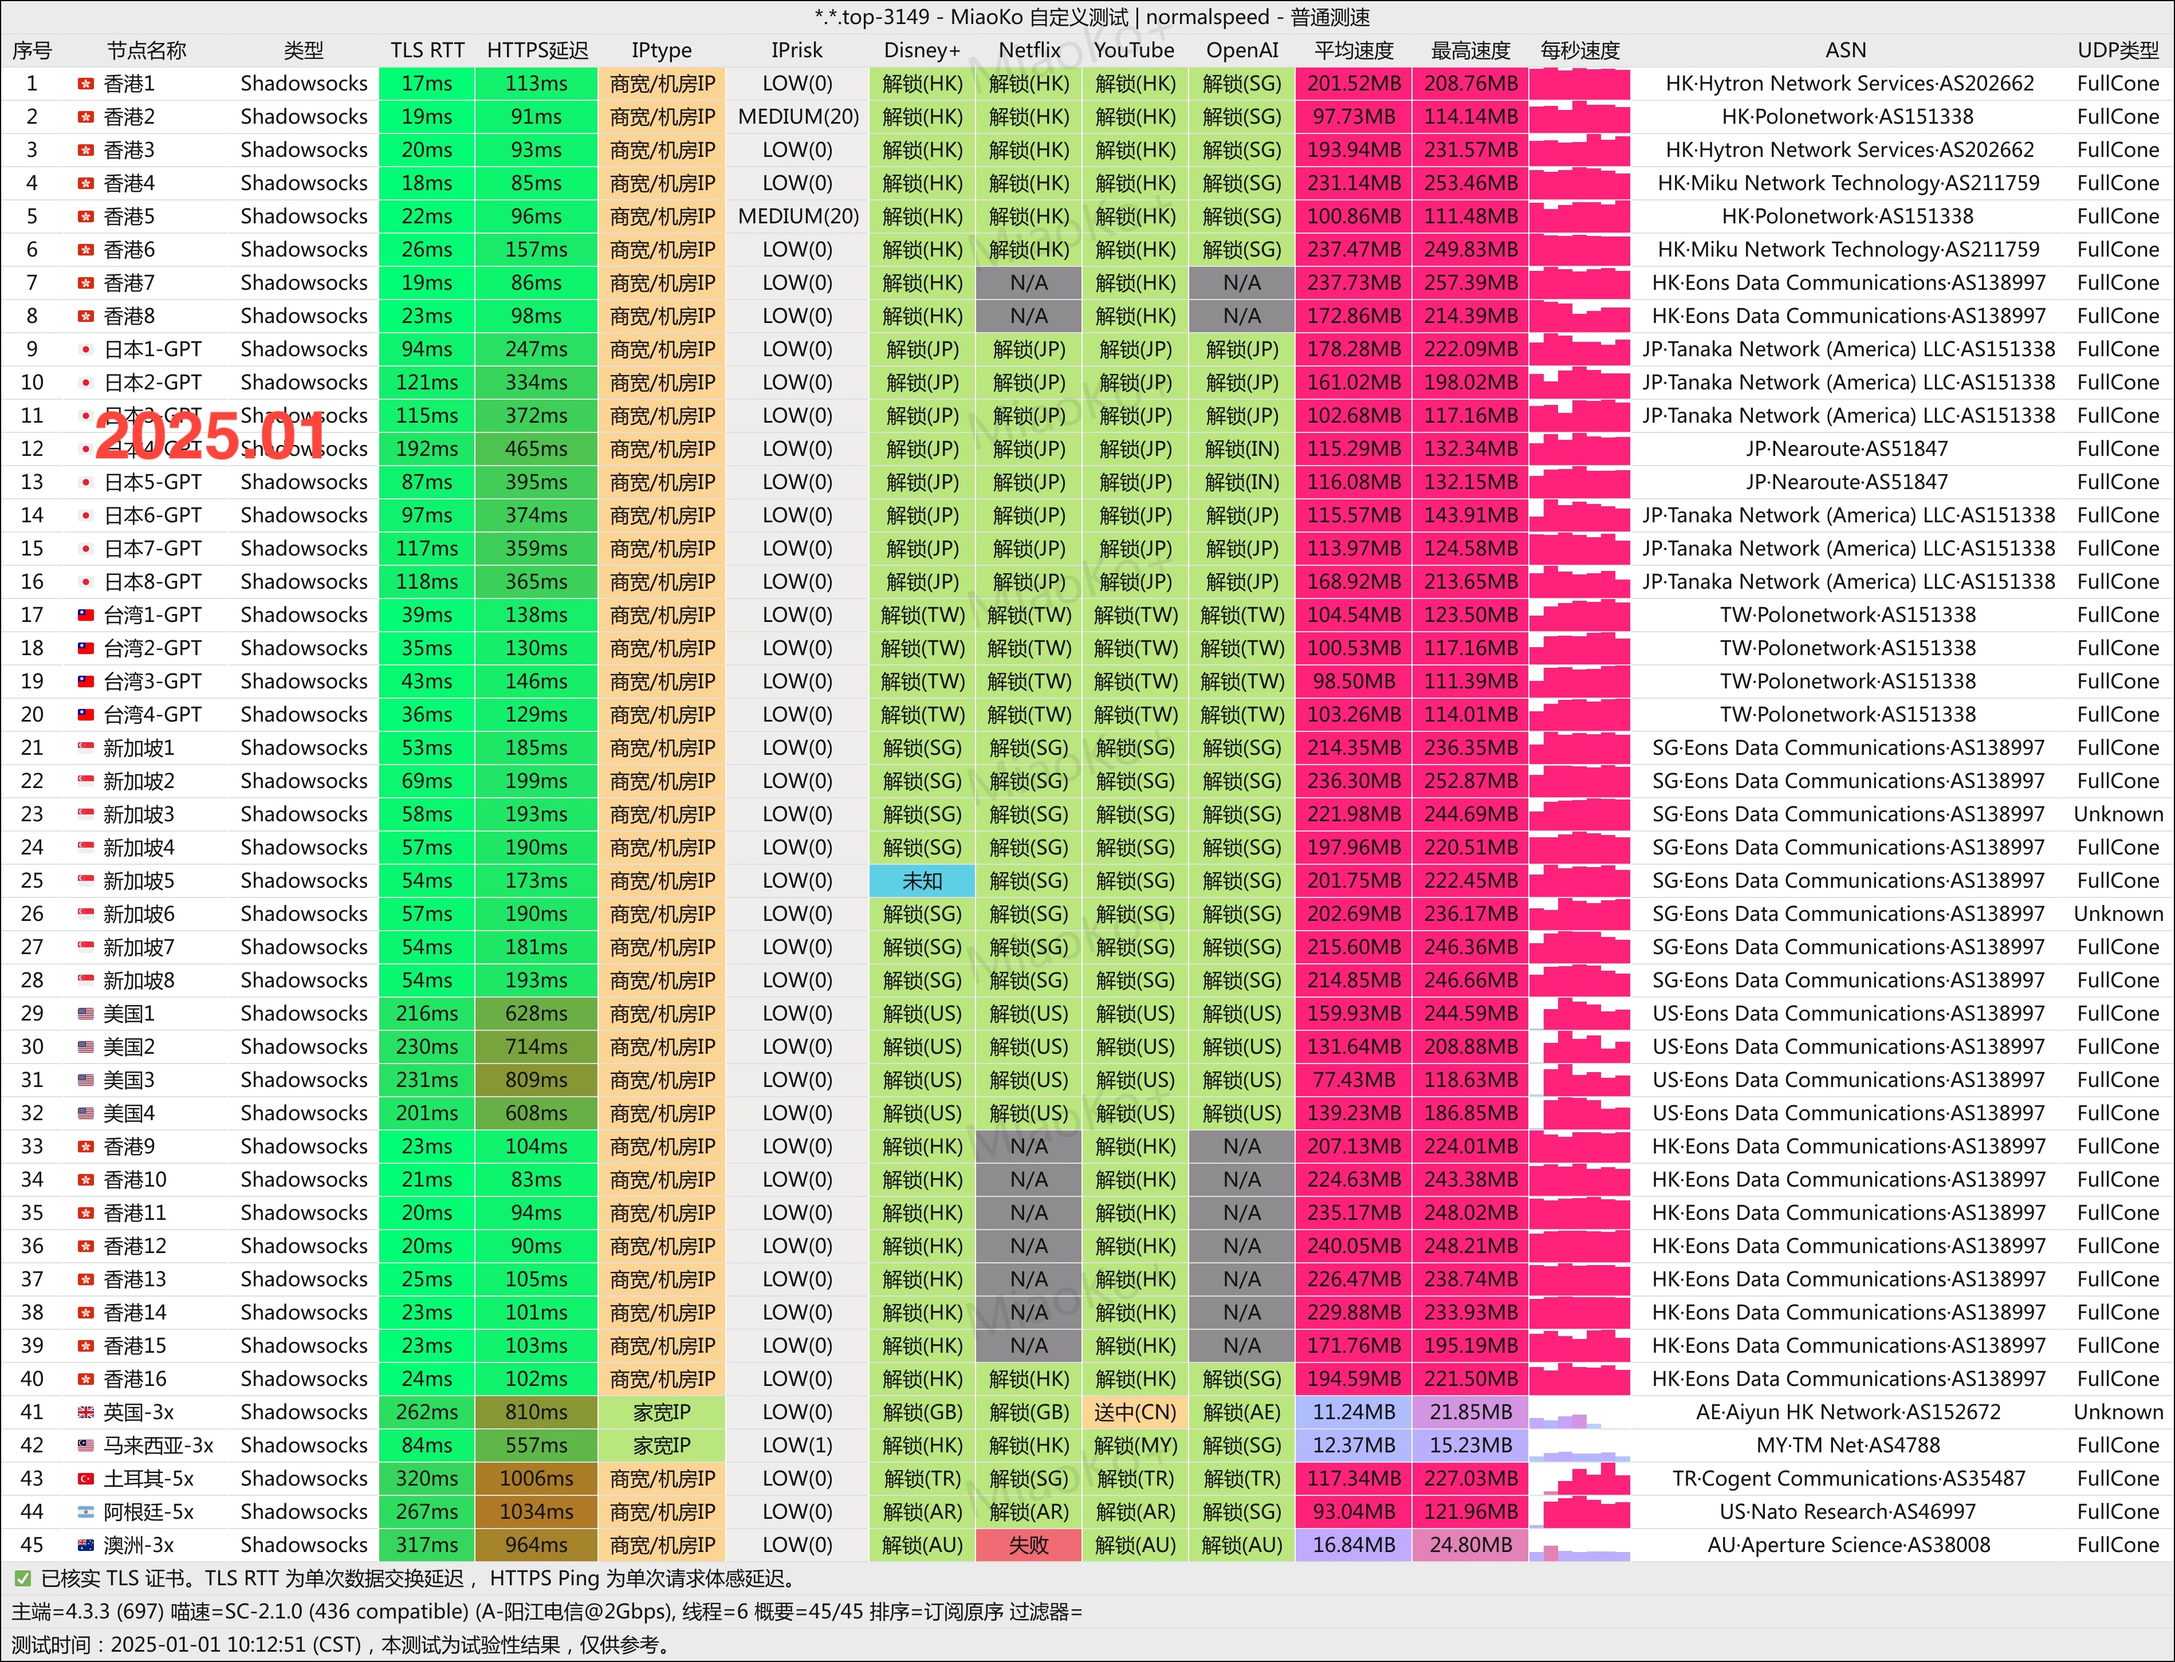Click the Singapore flag icon beside 新加坡1
Screen dimensions: 2175x1662
tap(86, 749)
